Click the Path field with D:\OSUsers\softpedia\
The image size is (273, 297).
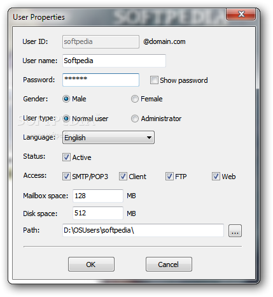click(x=143, y=230)
